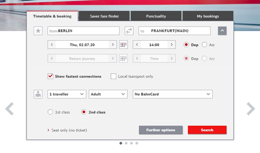Enable Local transport only checkbox

click(x=114, y=76)
